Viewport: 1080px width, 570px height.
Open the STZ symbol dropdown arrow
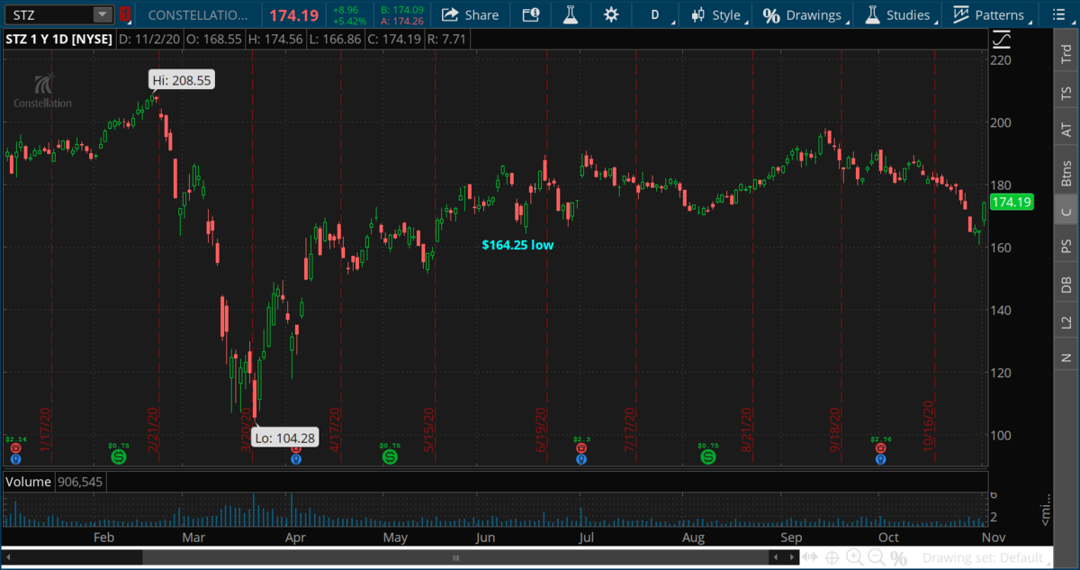pos(103,14)
